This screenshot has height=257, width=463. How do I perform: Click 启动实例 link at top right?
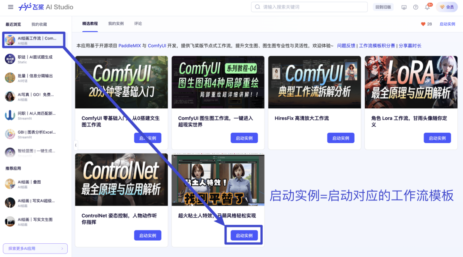coord(447,24)
